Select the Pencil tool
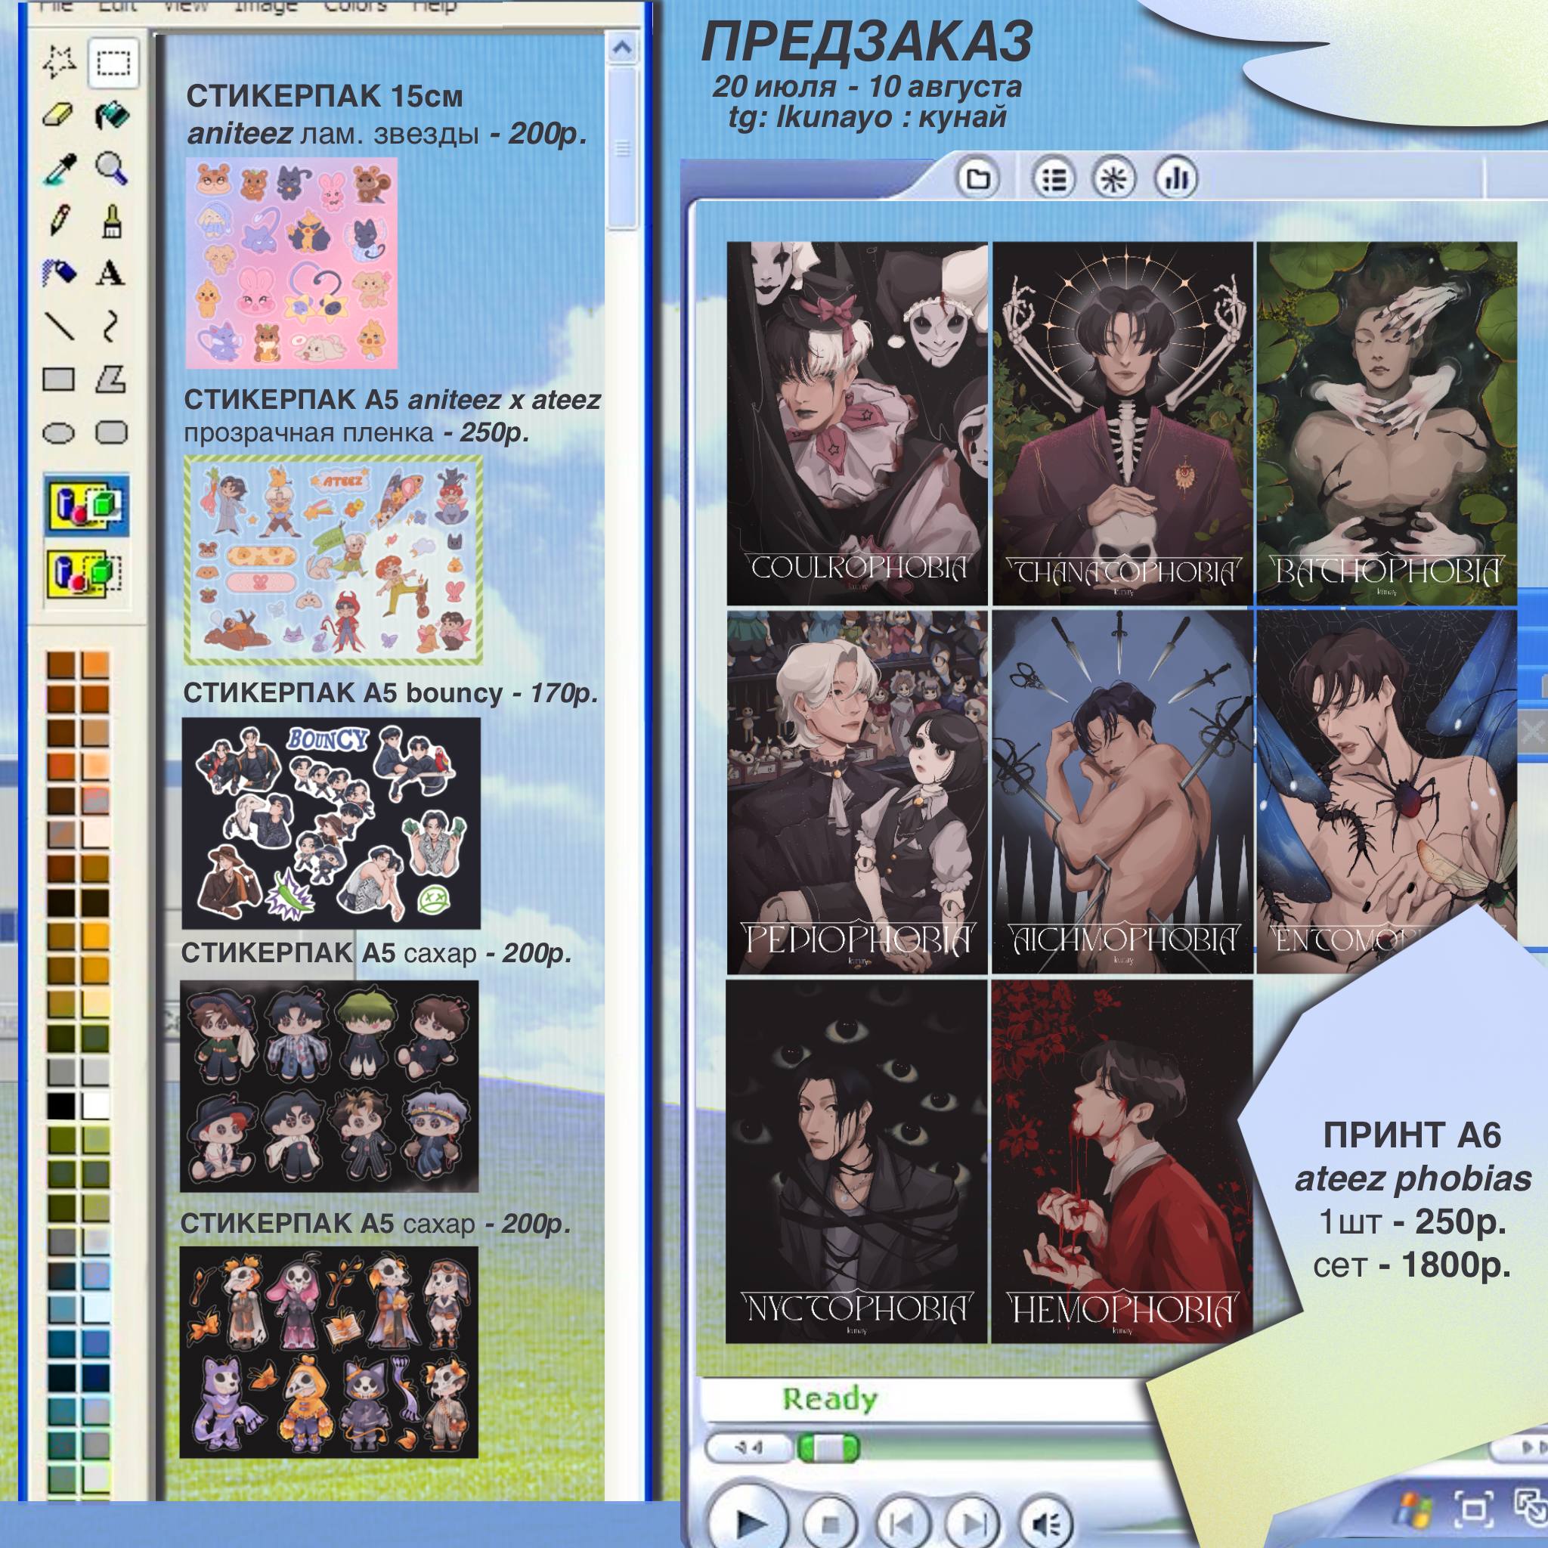Viewport: 1548px width, 1548px height. [59, 221]
